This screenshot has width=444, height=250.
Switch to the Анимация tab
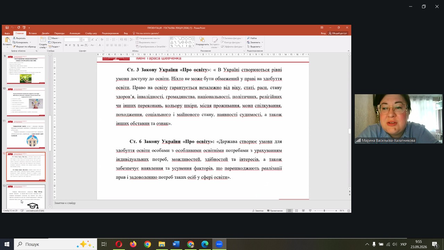75,33
